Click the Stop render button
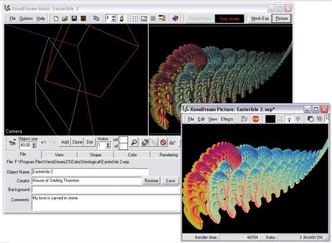Image resolution: width=332 pixels, height=243 pixels. click(230, 19)
